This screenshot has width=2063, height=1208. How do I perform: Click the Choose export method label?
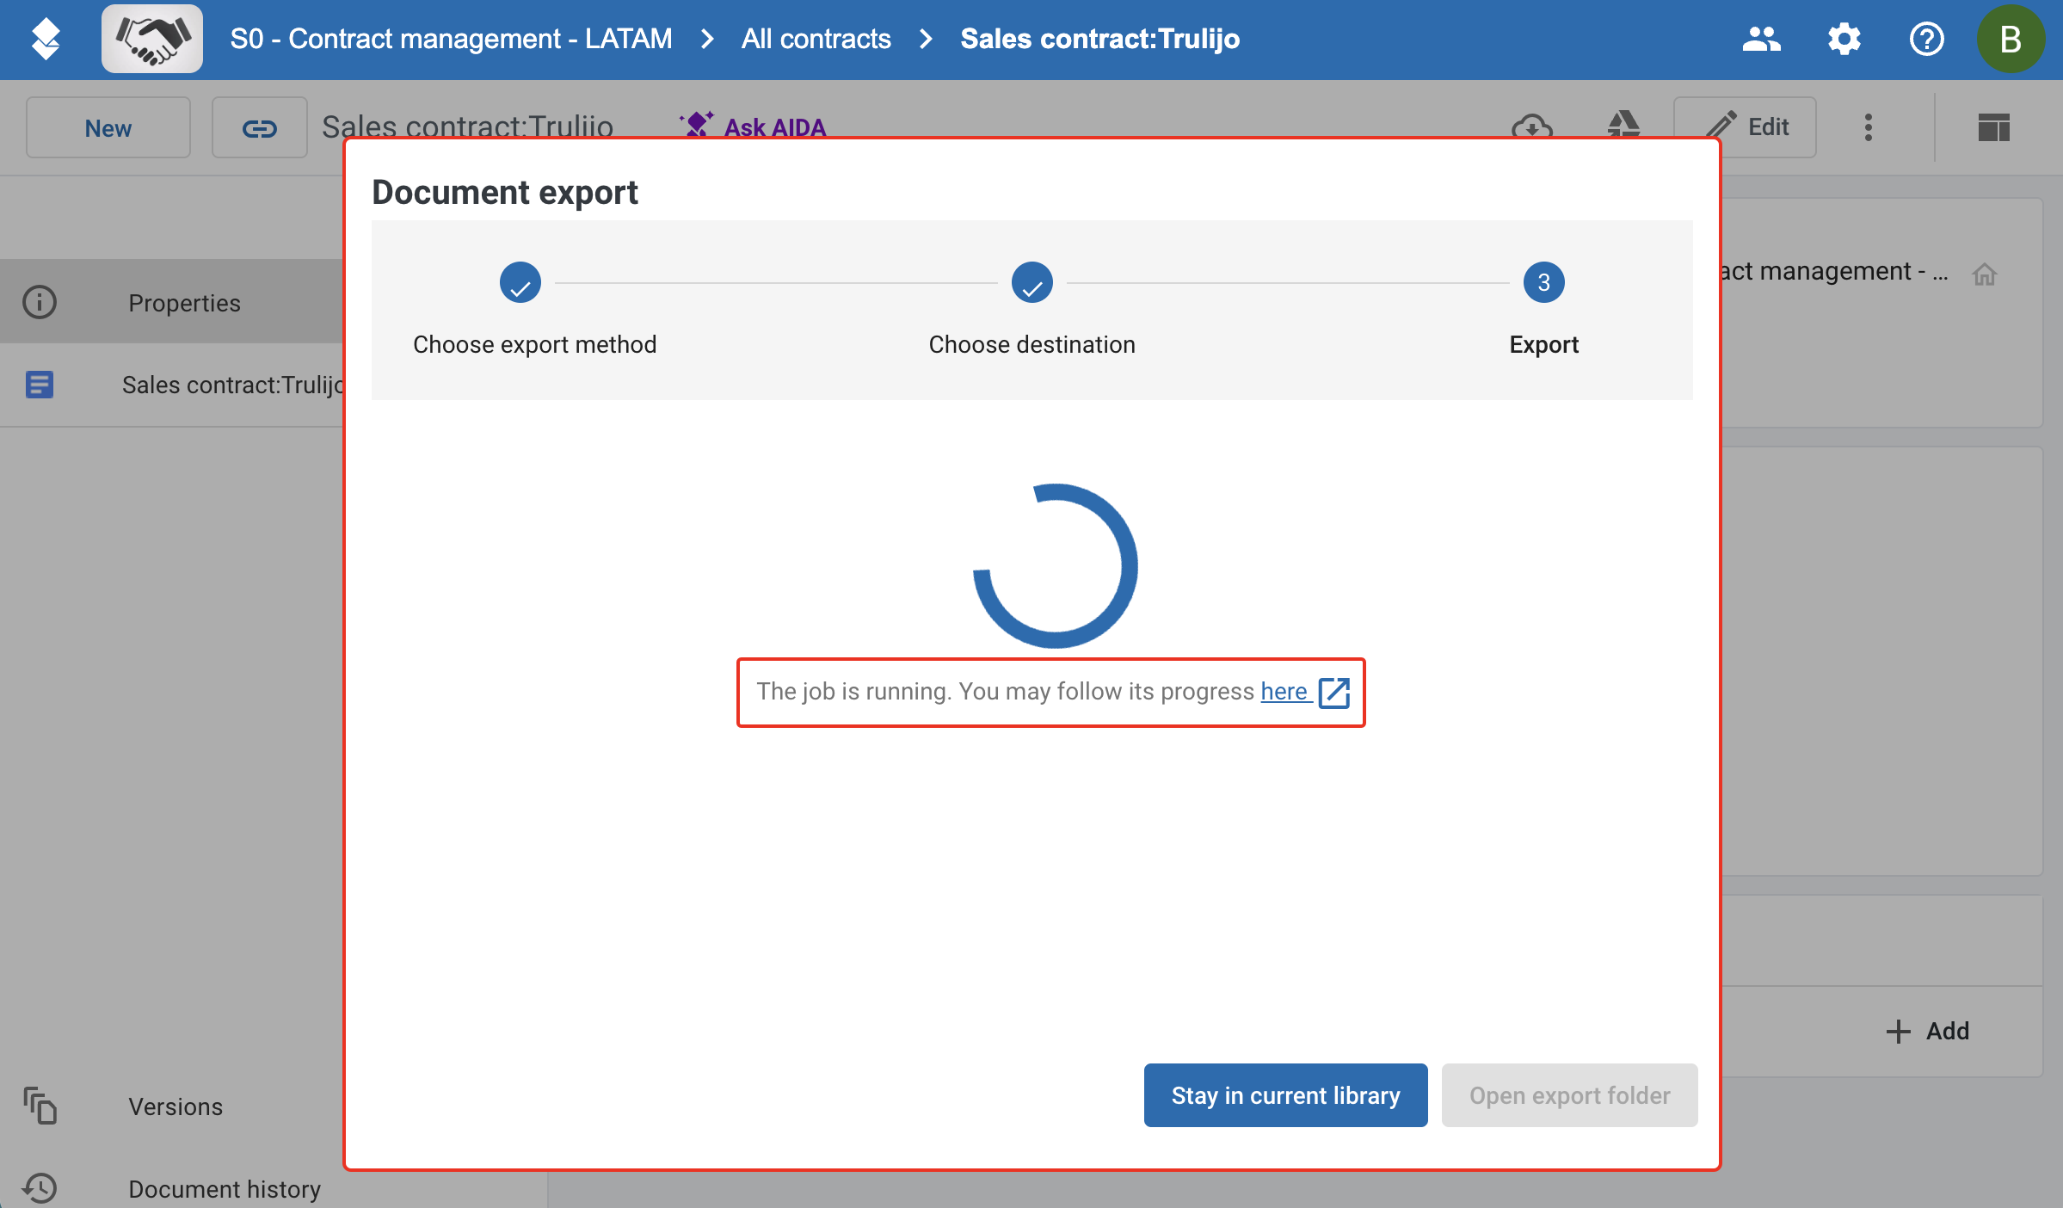point(534,344)
